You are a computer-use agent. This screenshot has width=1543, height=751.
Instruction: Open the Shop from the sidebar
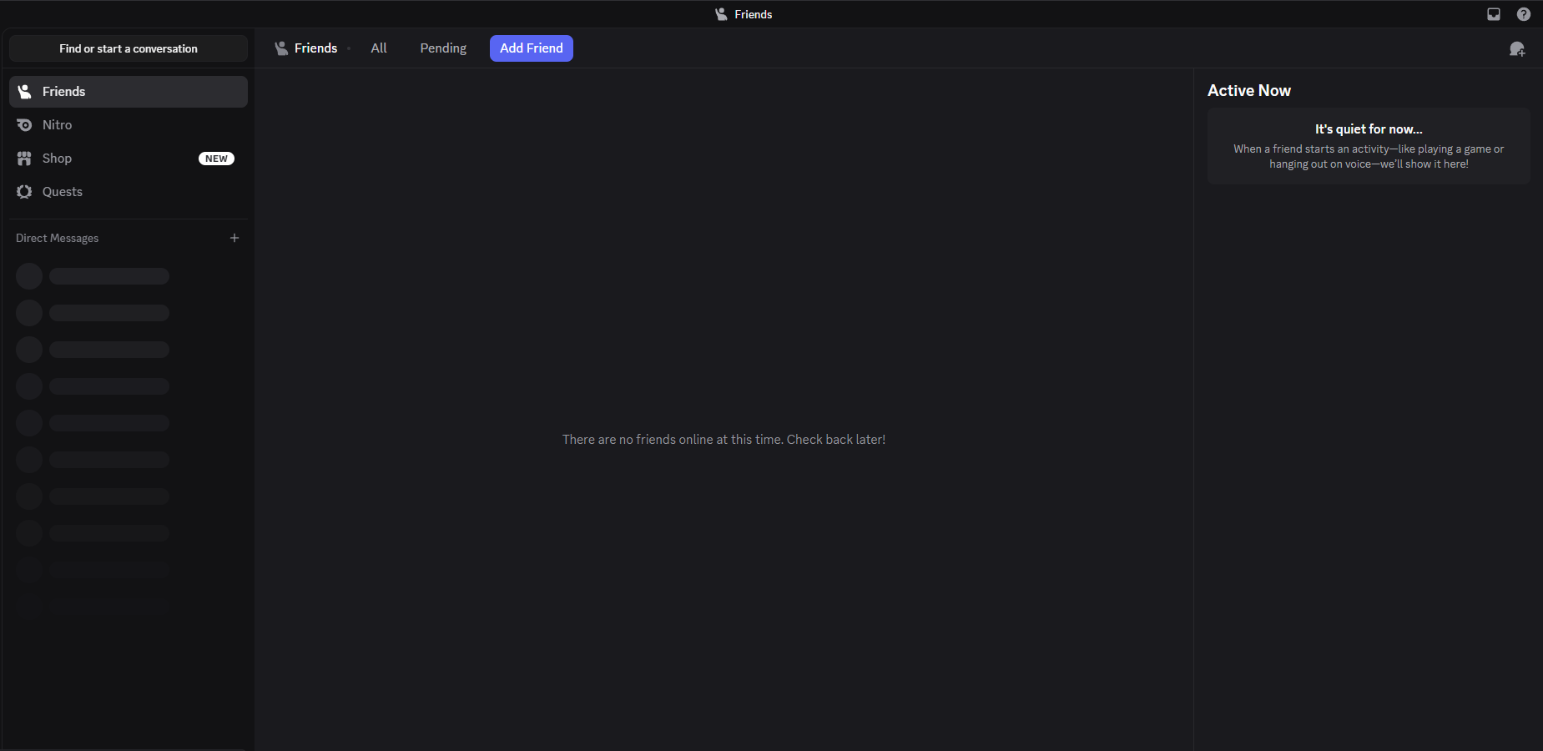tap(56, 158)
